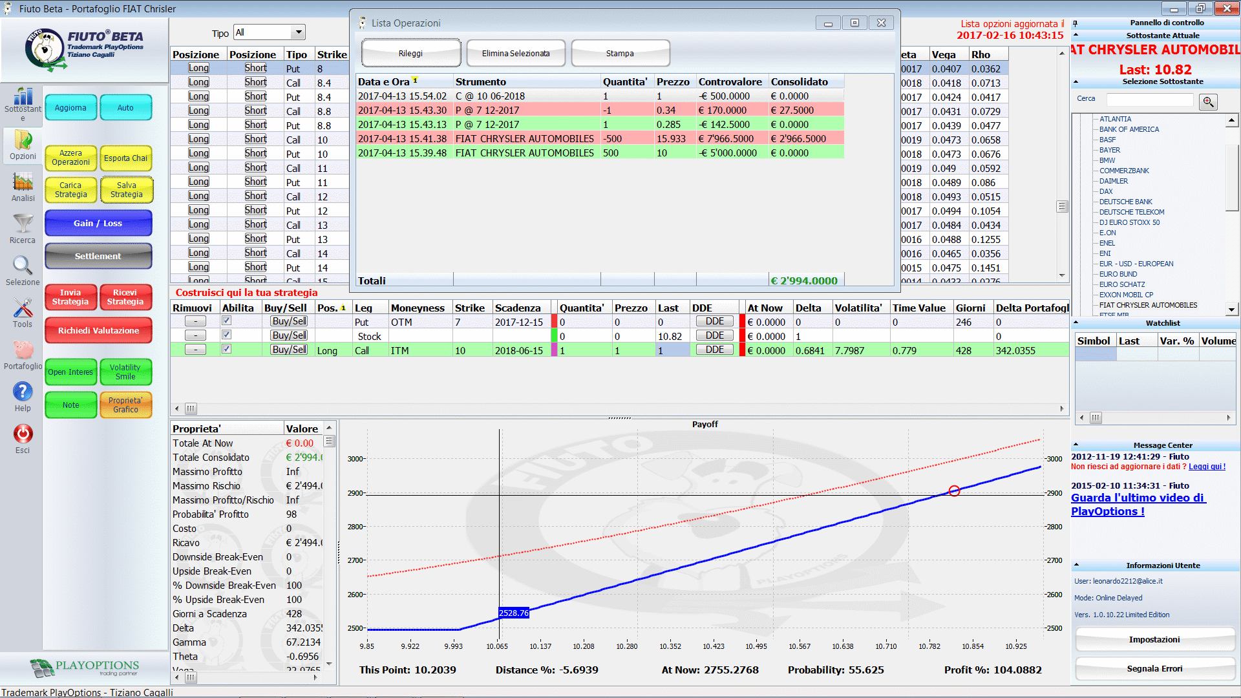Select ENEL in the underlying list

tap(1107, 243)
